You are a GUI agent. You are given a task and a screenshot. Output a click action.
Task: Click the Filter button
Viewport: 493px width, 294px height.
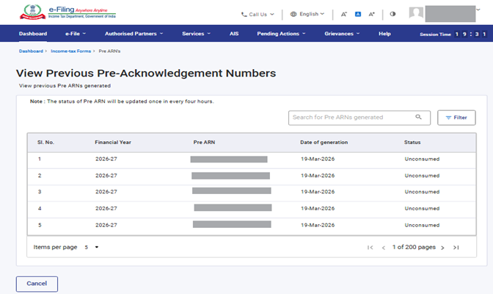pyautogui.click(x=456, y=118)
